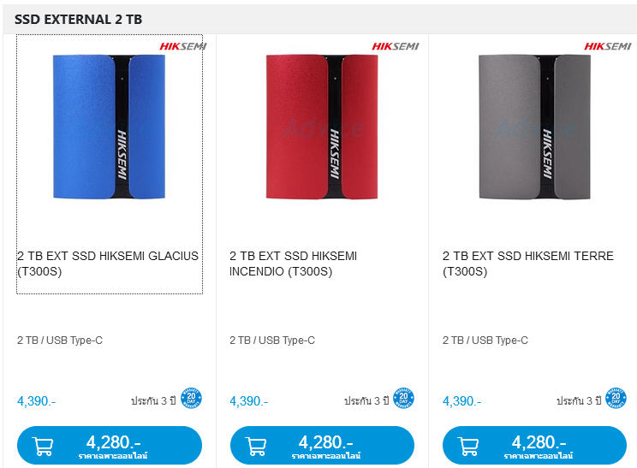This screenshot has width=637, height=468.
Task: Click the cart icon on the Glacius product
Action: click(43, 446)
